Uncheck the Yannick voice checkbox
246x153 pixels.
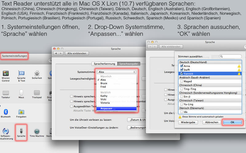pos(182,73)
